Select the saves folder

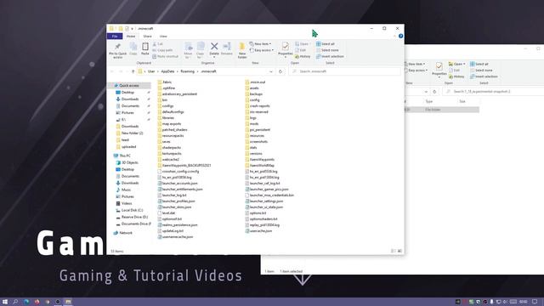[x=166, y=142]
